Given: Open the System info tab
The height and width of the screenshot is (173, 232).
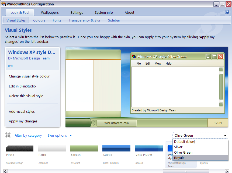Looking at the screenshot, I should point(104,12).
